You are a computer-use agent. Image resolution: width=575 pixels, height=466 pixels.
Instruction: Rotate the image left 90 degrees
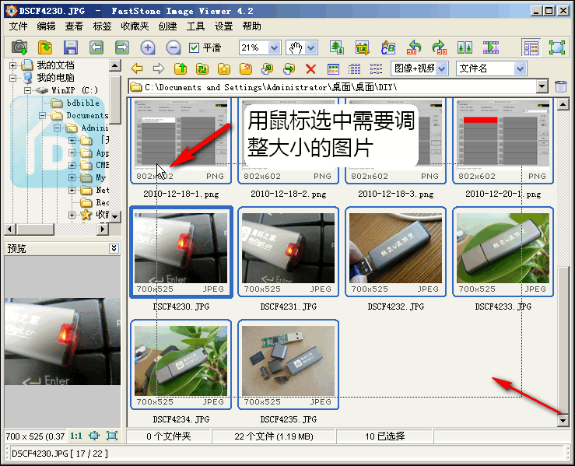click(x=414, y=47)
